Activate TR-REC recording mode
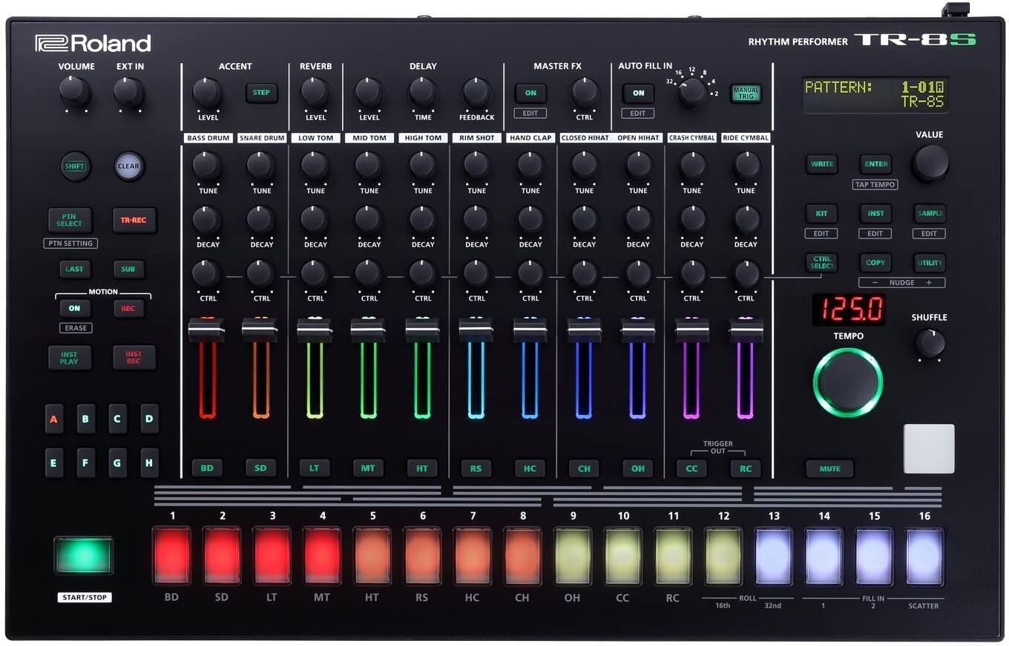 click(134, 220)
